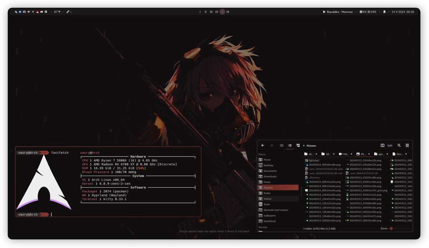Open Music in the Places sidebar
This screenshot has width=429, height=248.
(278, 182)
